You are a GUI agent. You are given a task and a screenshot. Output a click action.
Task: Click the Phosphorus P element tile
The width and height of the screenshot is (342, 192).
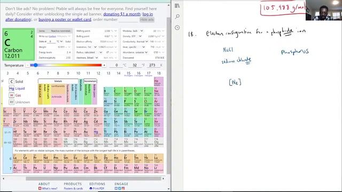click(x=128, y=102)
